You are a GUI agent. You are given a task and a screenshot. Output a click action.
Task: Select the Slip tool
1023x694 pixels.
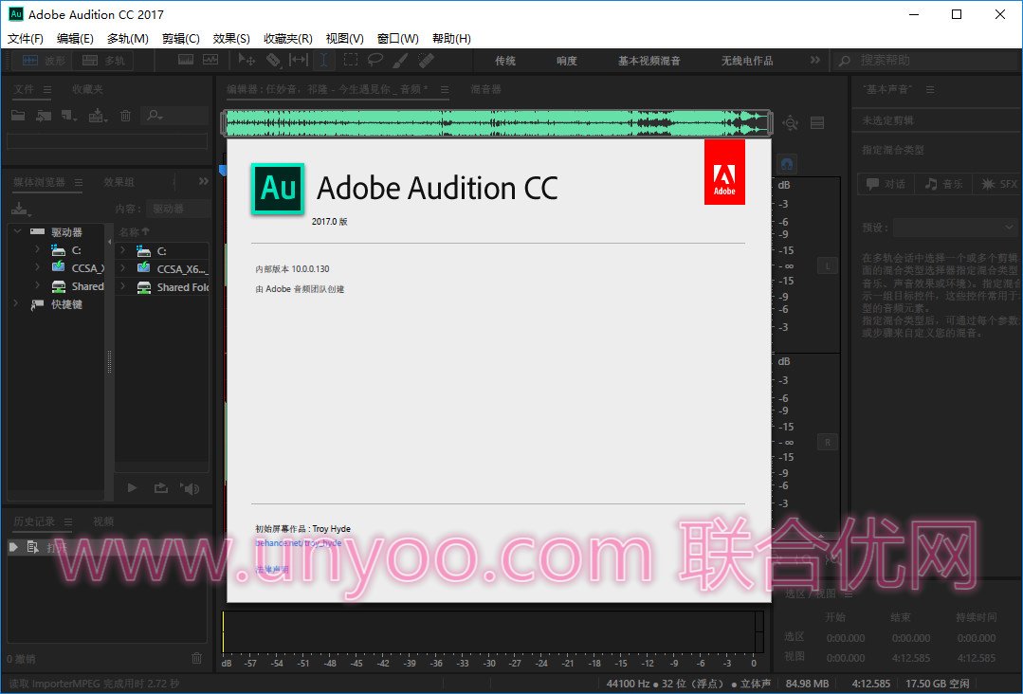coord(298,60)
